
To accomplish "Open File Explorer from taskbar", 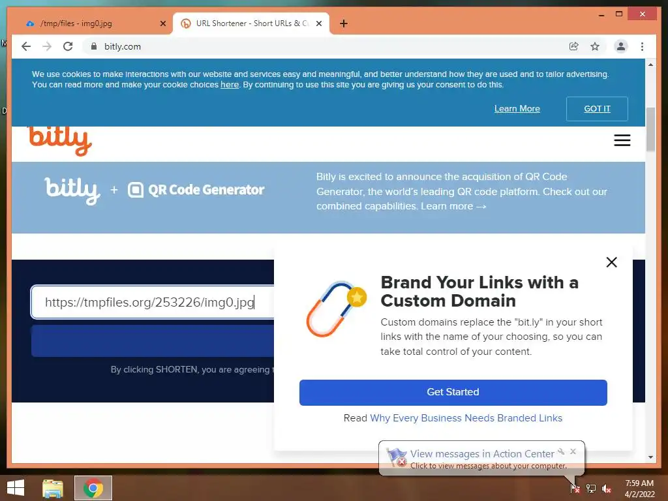I will click(53, 488).
